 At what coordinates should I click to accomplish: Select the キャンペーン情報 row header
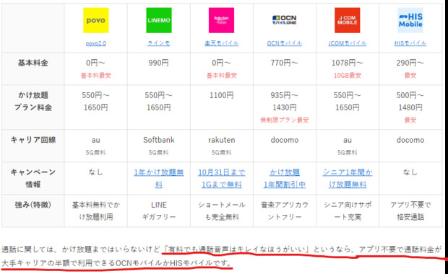click(x=33, y=178)
